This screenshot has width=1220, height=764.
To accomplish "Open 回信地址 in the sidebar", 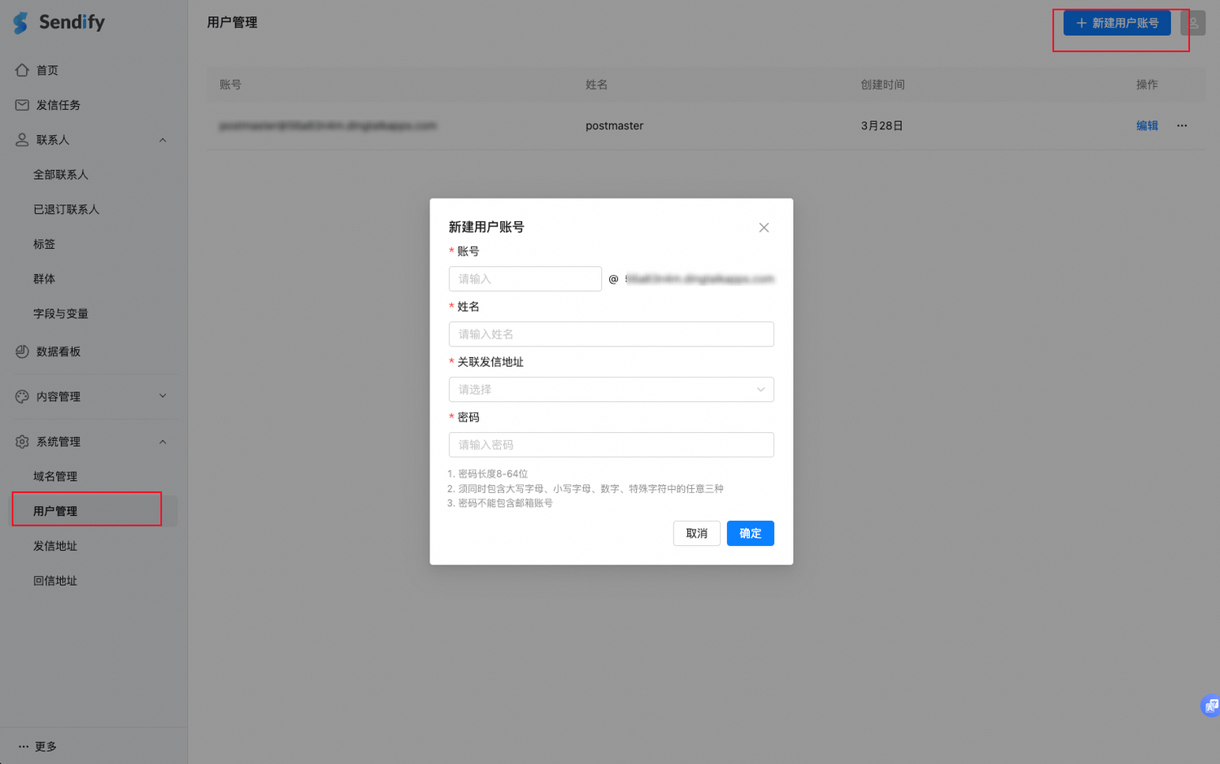I will [55, 581].
